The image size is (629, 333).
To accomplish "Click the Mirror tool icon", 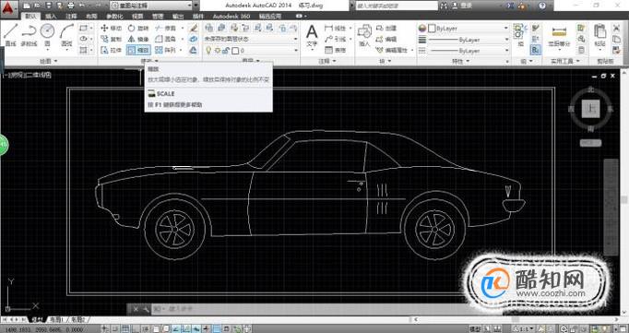I will [x=133, y=39].
